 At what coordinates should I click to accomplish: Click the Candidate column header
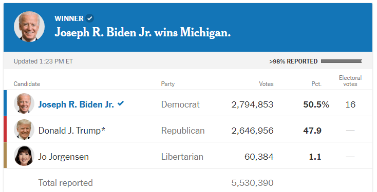[27, 84]
